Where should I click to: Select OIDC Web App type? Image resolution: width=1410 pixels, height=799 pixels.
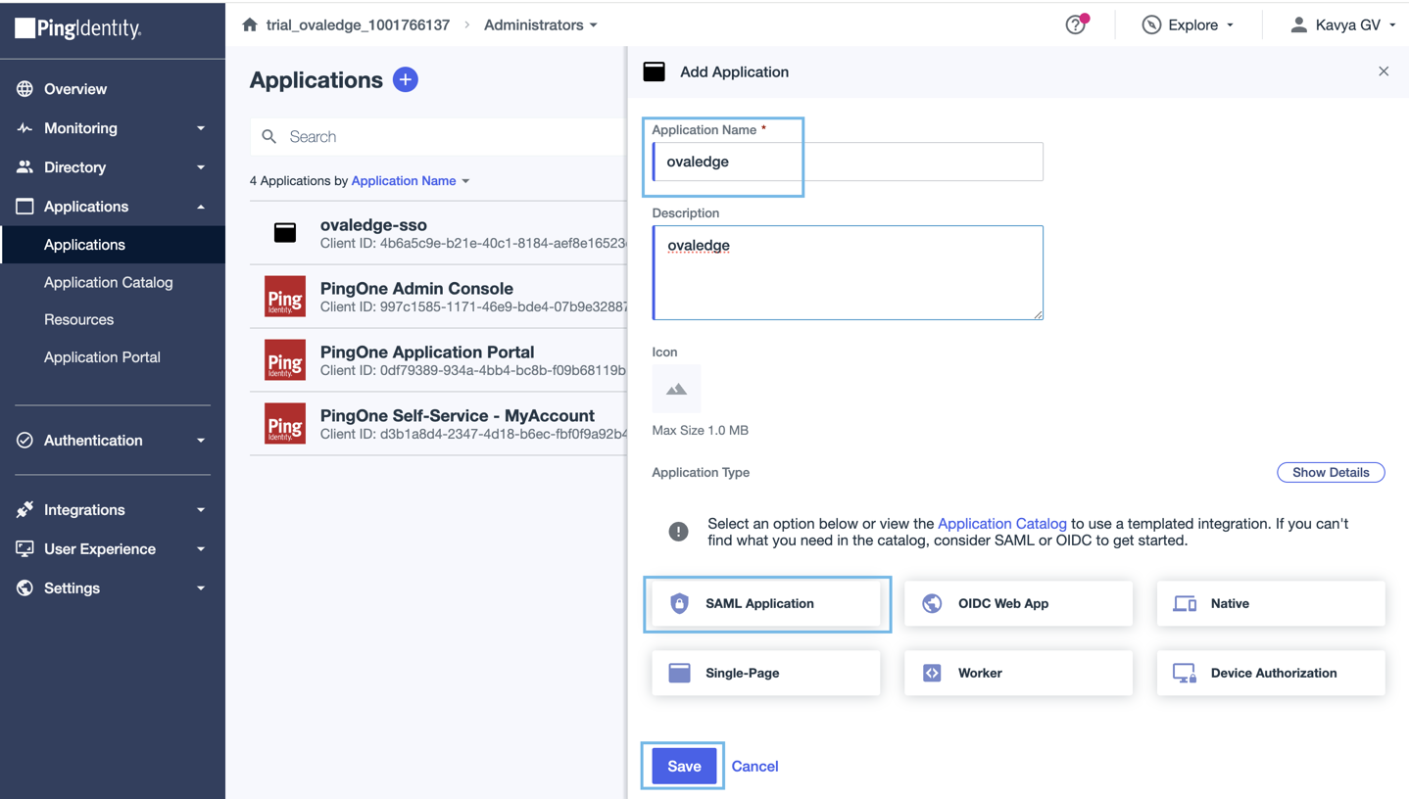(1019, 603)
